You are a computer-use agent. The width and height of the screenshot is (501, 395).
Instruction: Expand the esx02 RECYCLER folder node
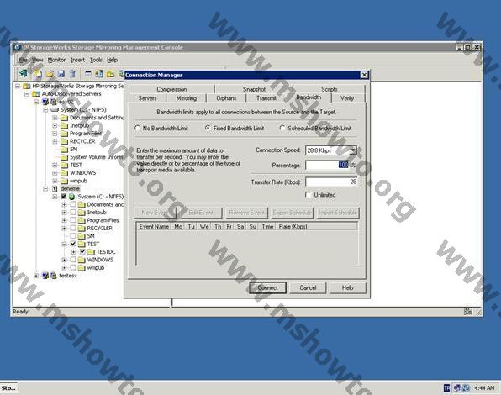55,141
